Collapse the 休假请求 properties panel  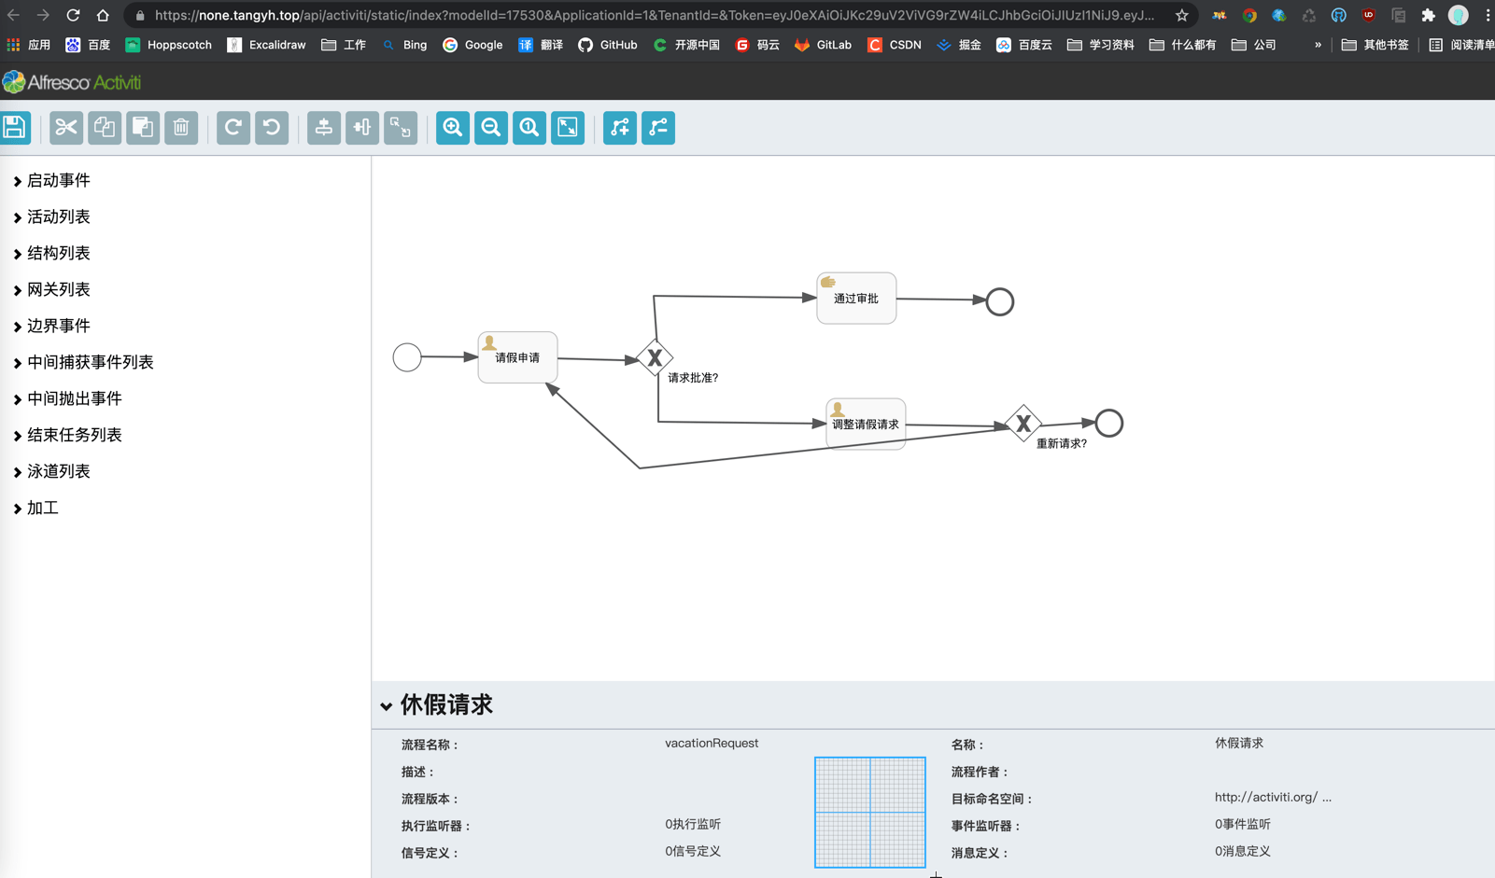(387, 706)
